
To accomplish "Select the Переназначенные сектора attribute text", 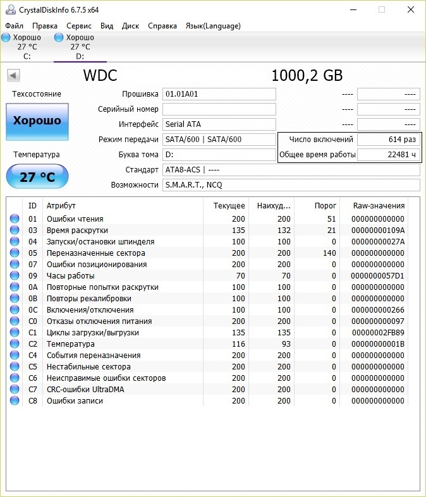I will (96, 253).
